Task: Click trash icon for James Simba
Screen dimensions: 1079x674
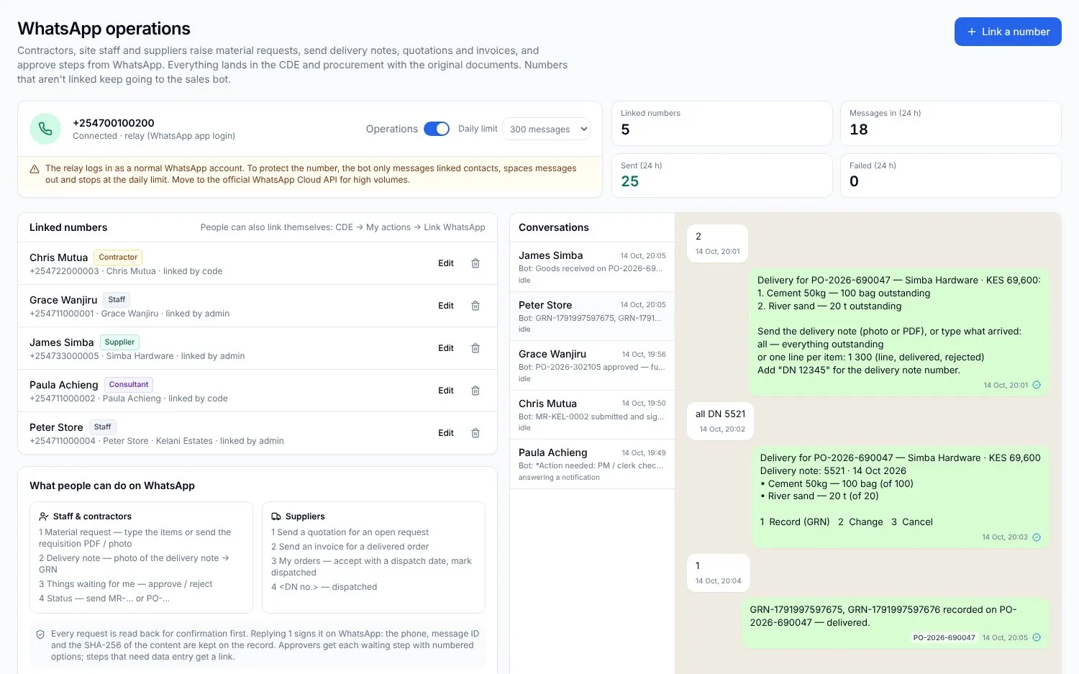Action: point(475,348)
